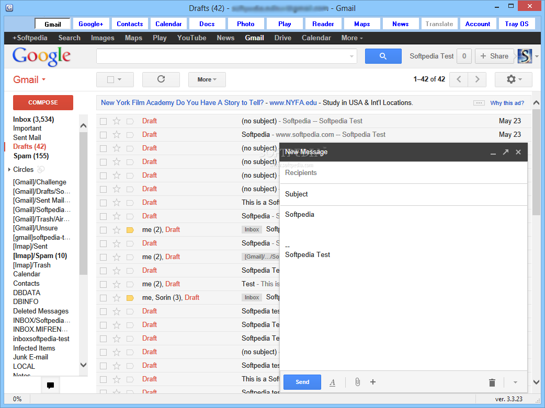
Task: Open the notifications counter showing 0
Action: [x=464, y=56]
